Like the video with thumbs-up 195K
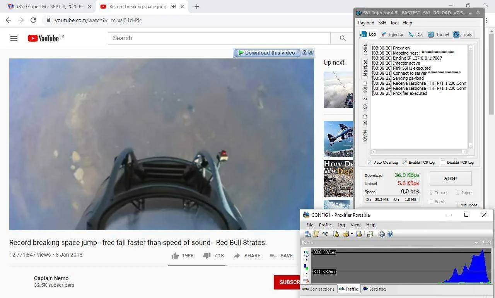The width and height of the screenshot is (495, 298). point(183,256)
